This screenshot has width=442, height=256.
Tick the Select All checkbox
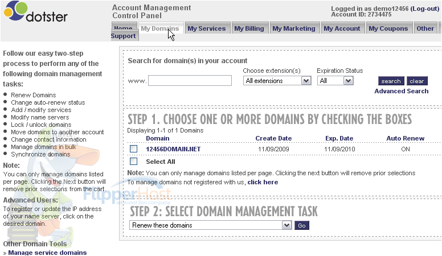coord(134,162)
